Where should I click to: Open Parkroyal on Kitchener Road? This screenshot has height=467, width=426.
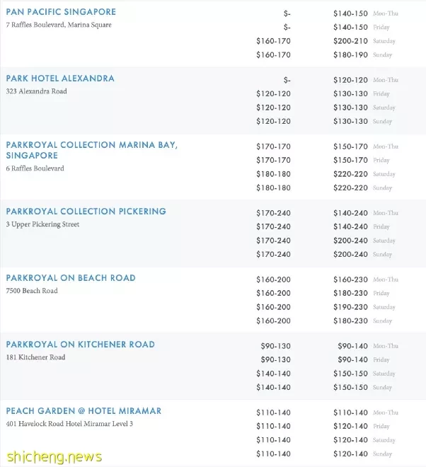point(81,345)
